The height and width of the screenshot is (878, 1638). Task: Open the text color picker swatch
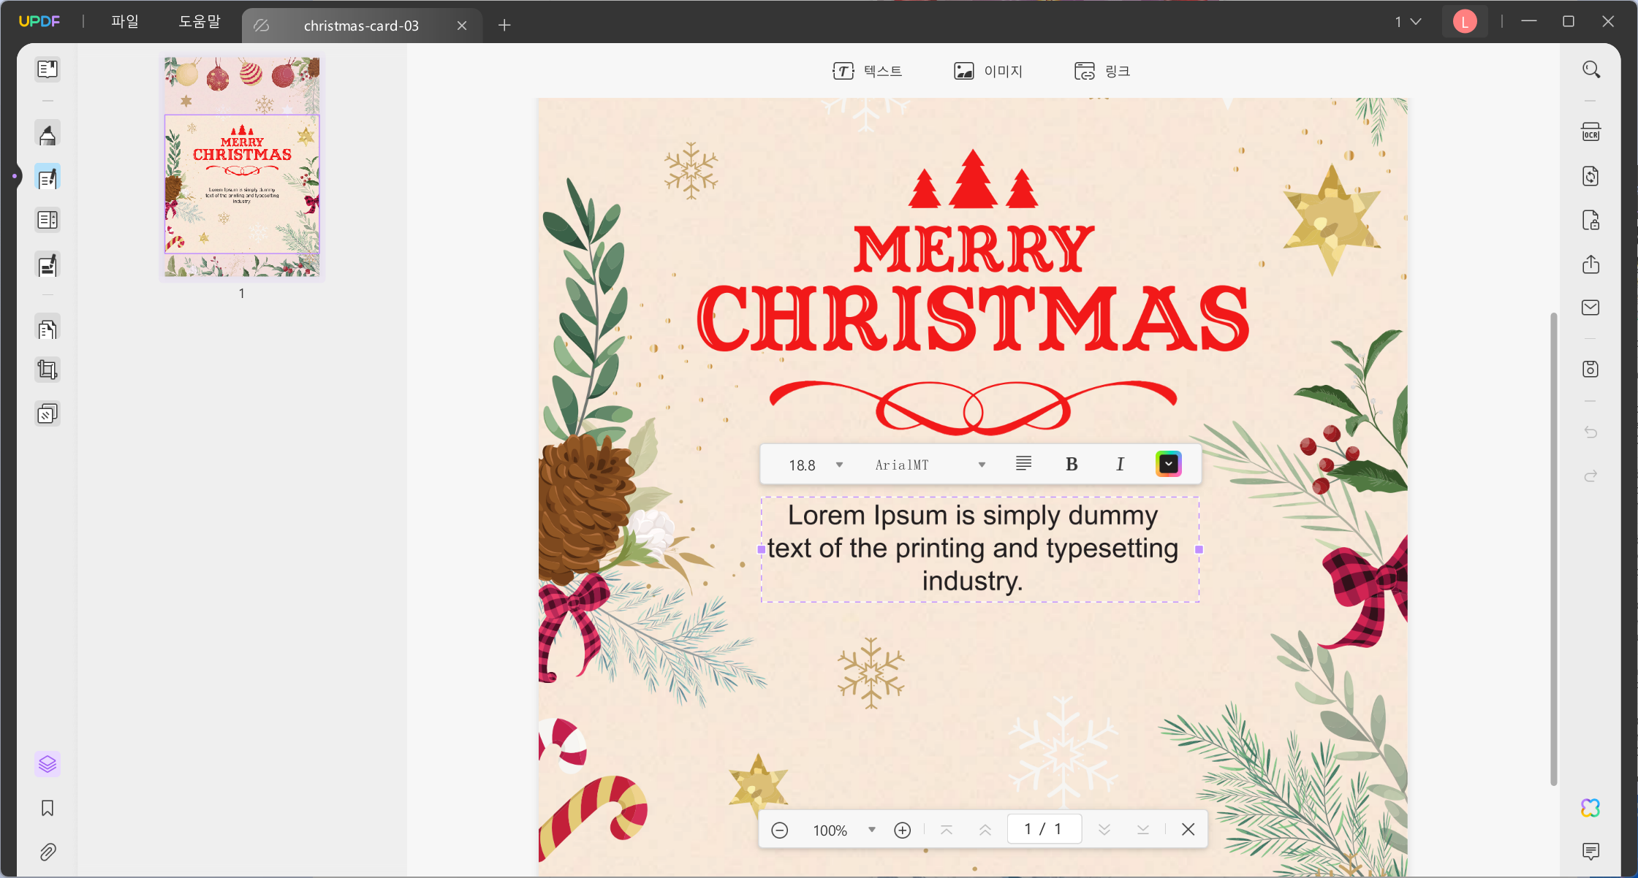coord(1169,465)
